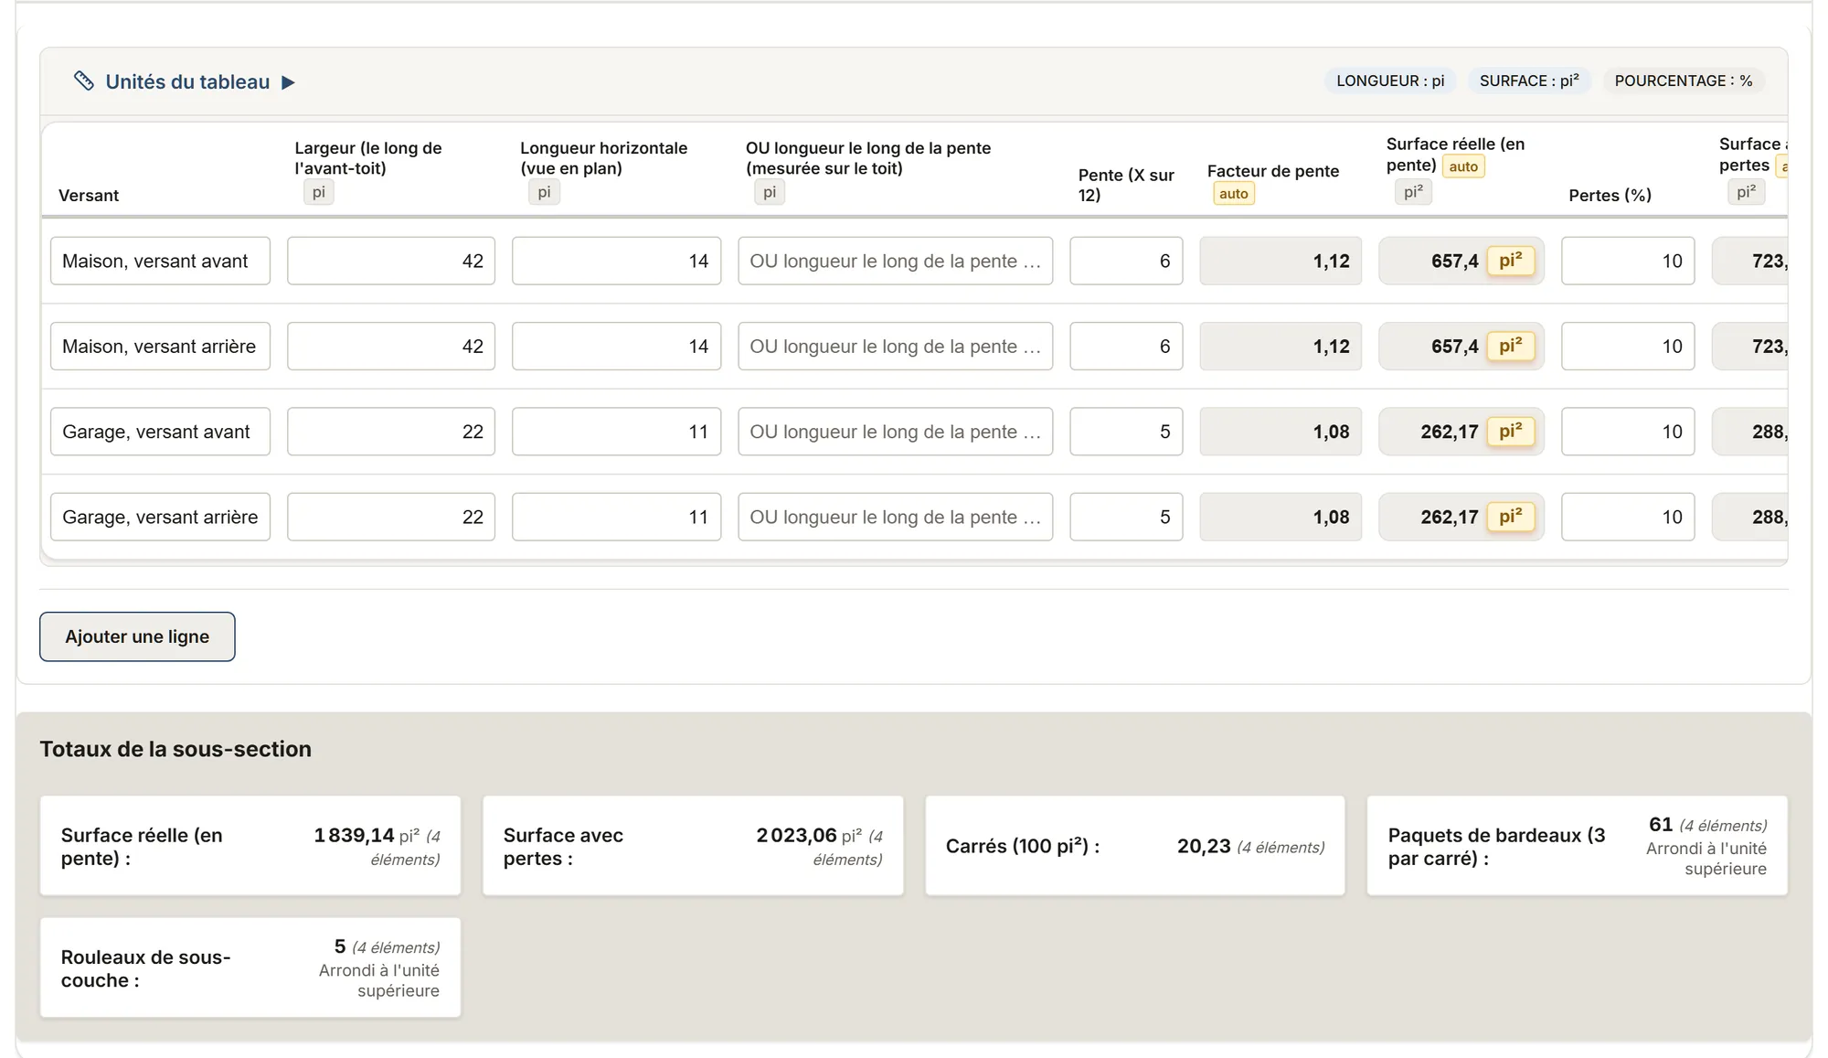The height and width of the screenshot is (1058, 1828).
Task: Edit the Garage, versant arrière name field
Action: [160, 517]
